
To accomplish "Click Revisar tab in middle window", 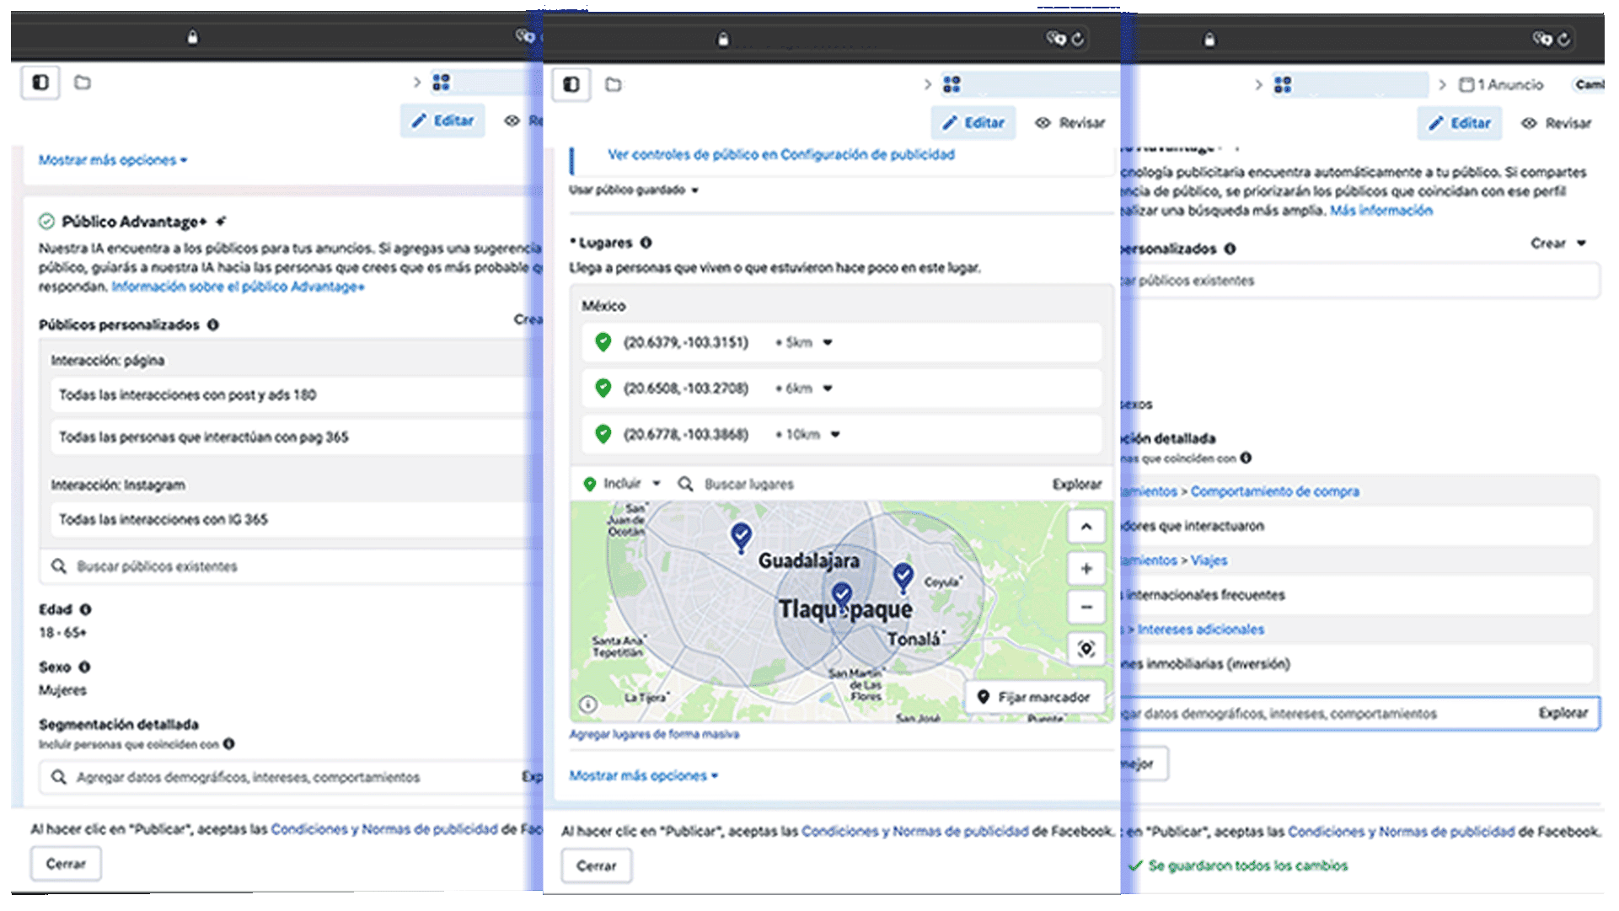I will pos(1070,123).
